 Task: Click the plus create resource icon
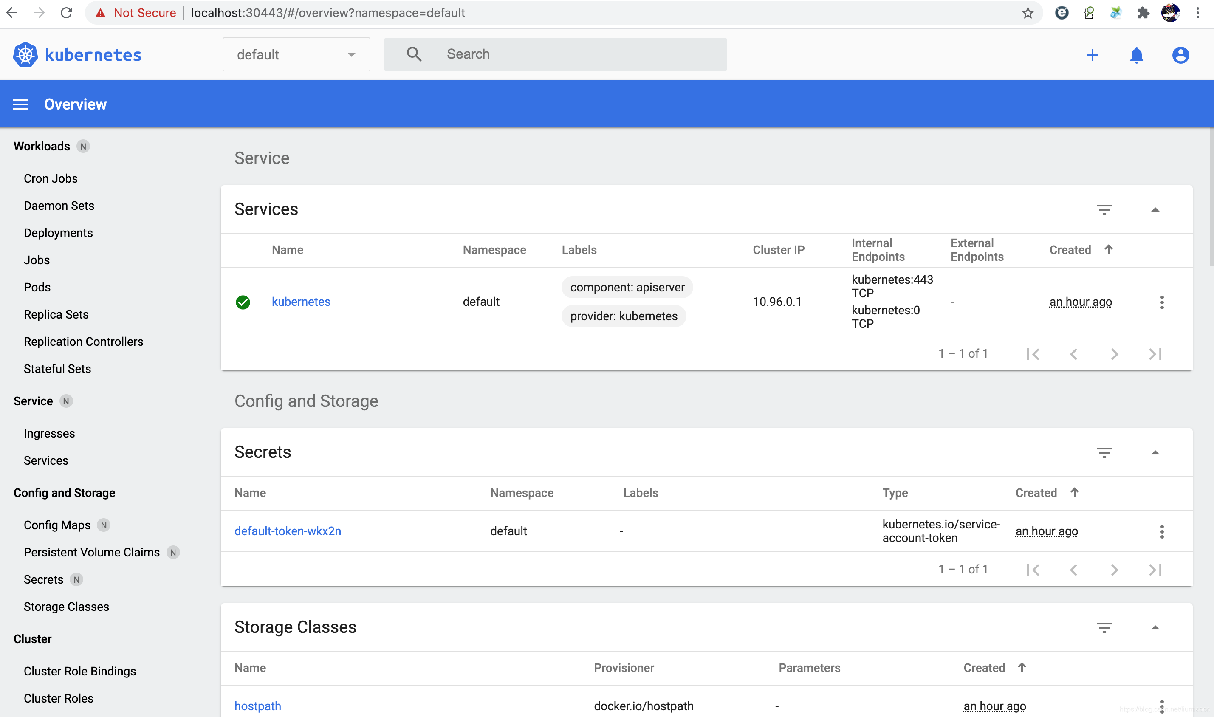tap(1092, 55)
